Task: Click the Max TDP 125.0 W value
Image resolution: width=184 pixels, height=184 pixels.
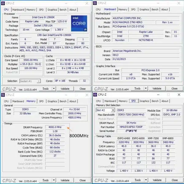Action: pos(62,21)
